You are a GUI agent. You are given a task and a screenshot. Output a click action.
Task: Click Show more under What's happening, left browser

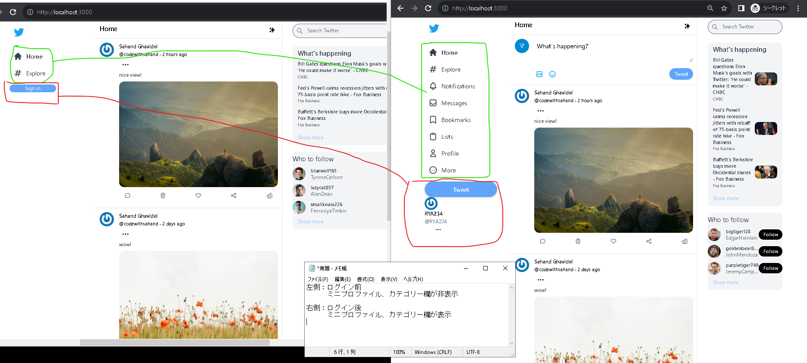(310, 138)
